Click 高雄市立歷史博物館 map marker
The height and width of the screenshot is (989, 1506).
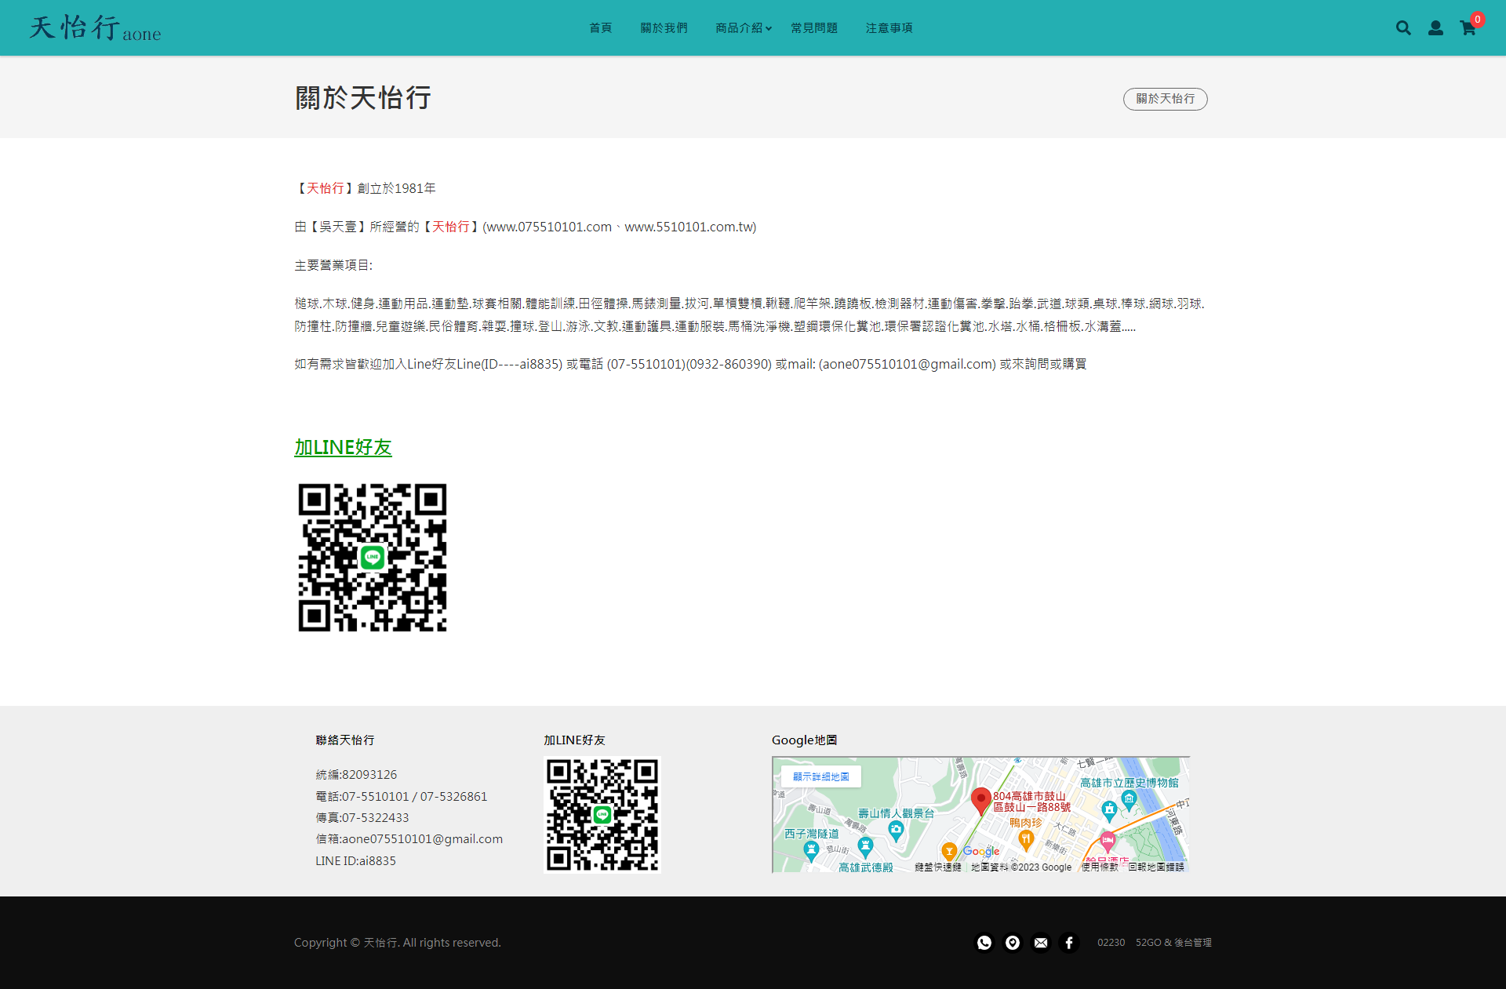pyautogui.click(x=1129, y=800)
